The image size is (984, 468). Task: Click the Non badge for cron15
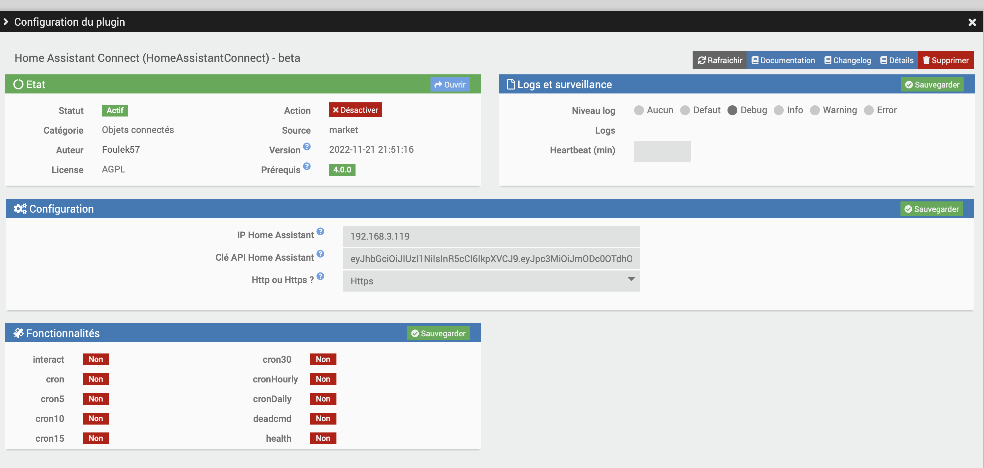point(96,438)
